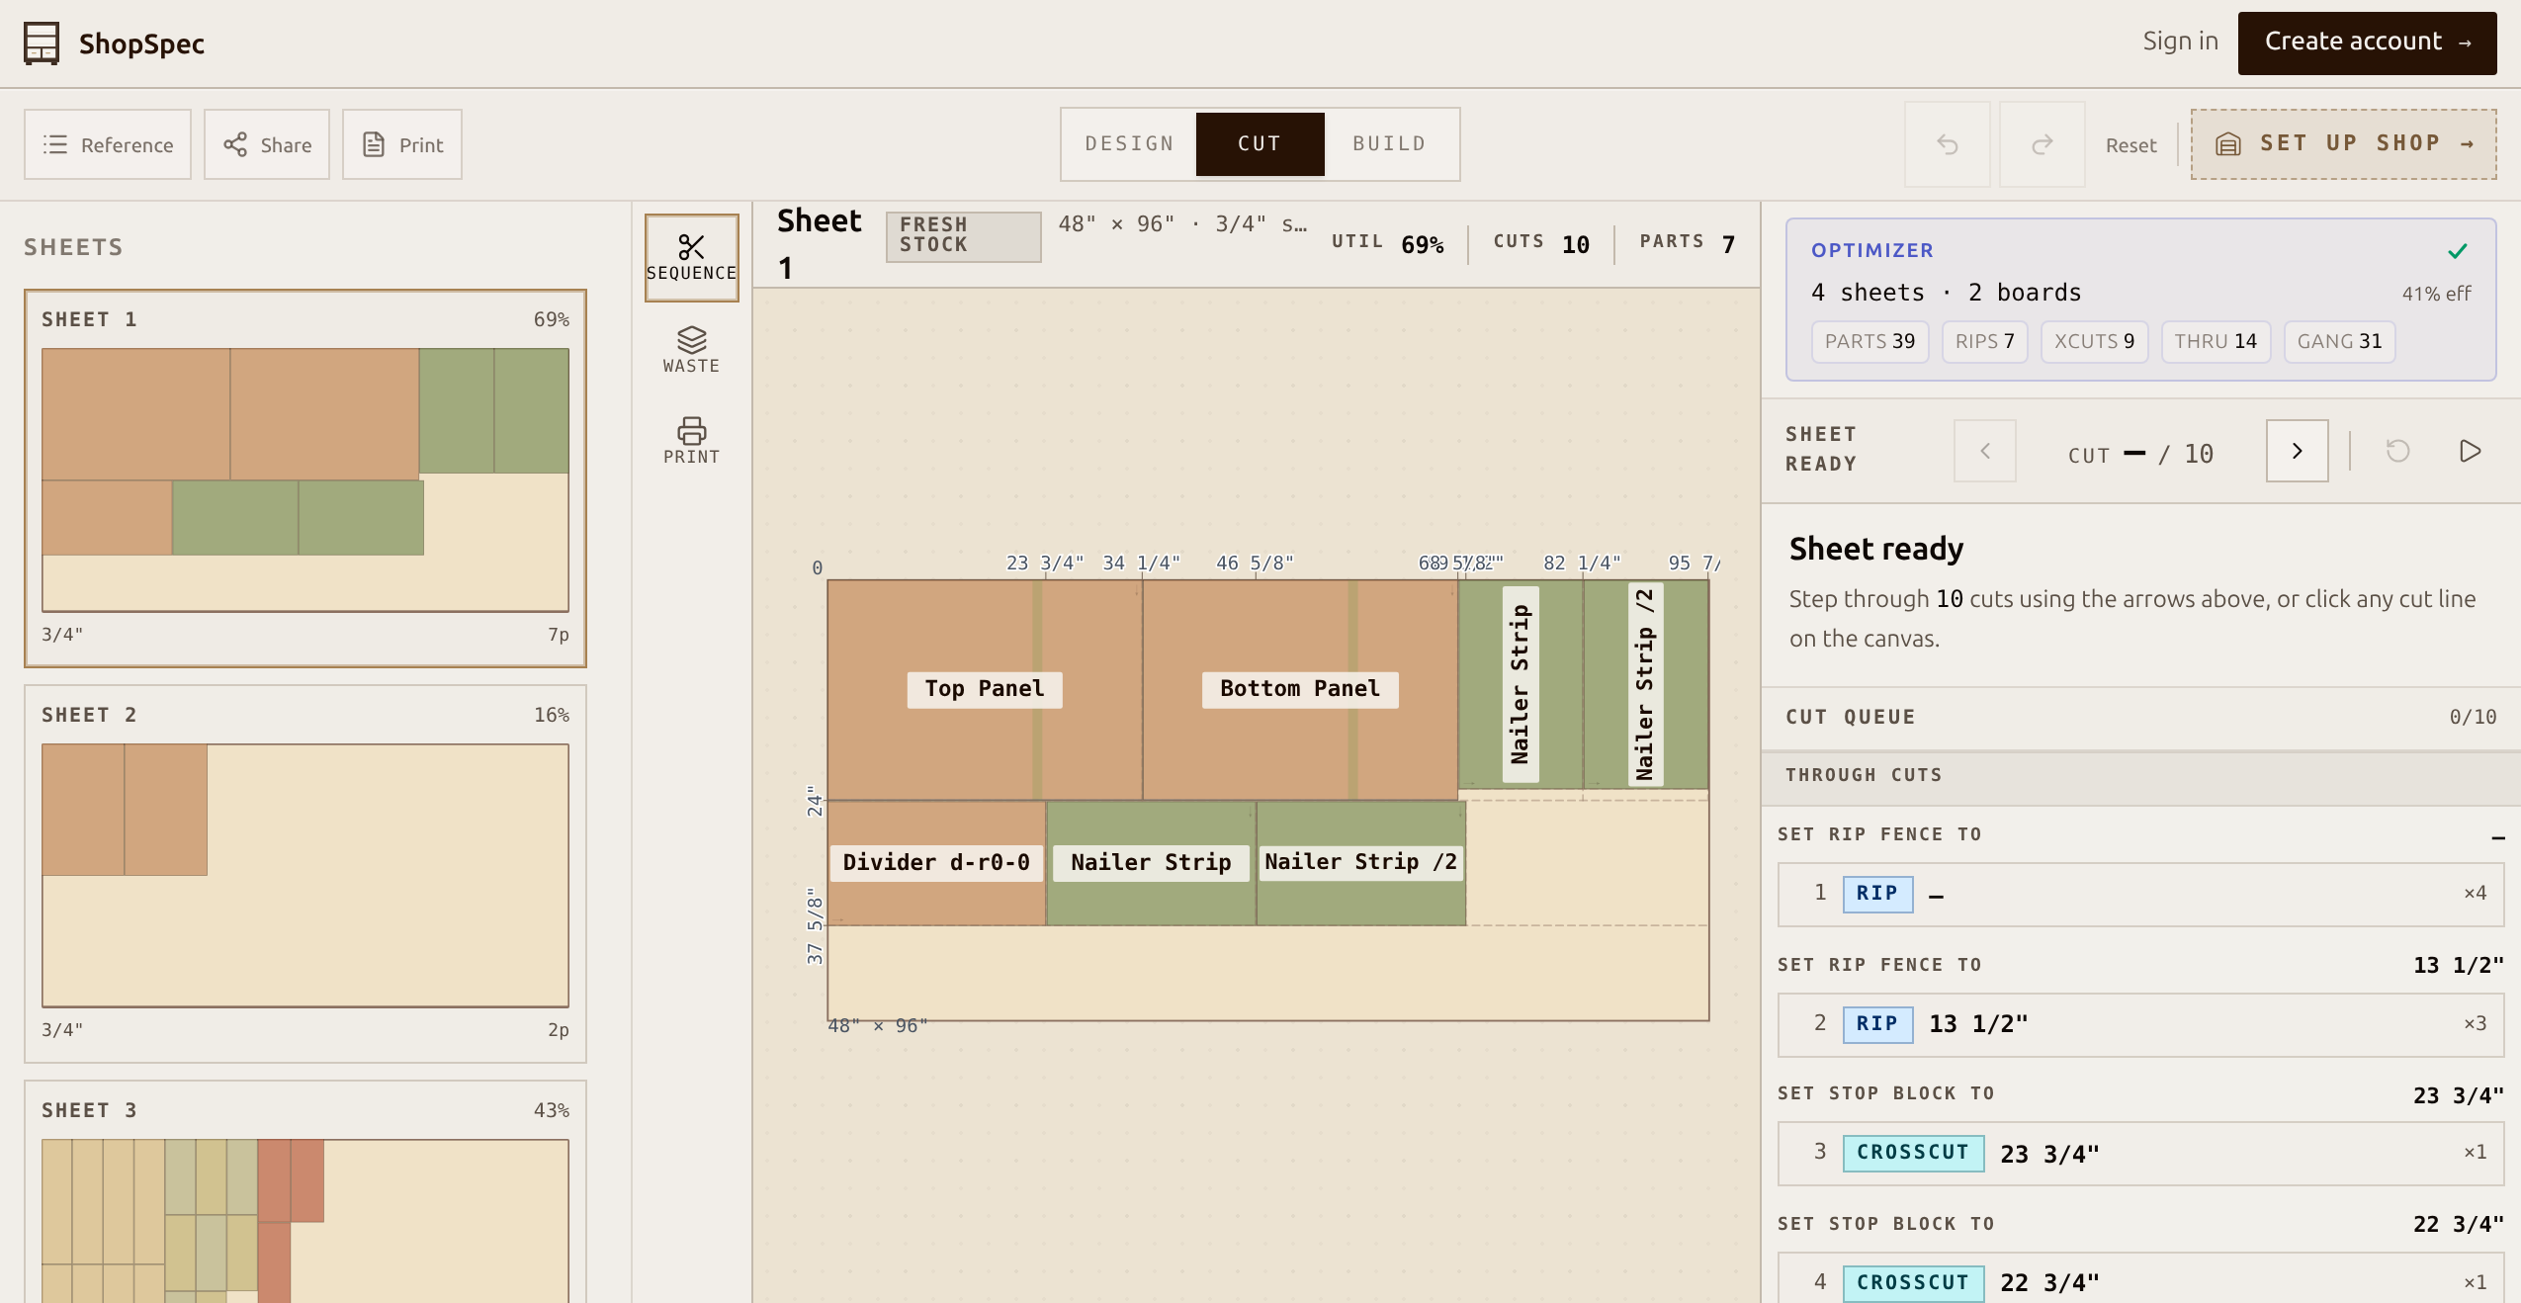This screenshot has width=2521, height=1303.
Task: Play the cut sequence
Action: (2470, 451)
